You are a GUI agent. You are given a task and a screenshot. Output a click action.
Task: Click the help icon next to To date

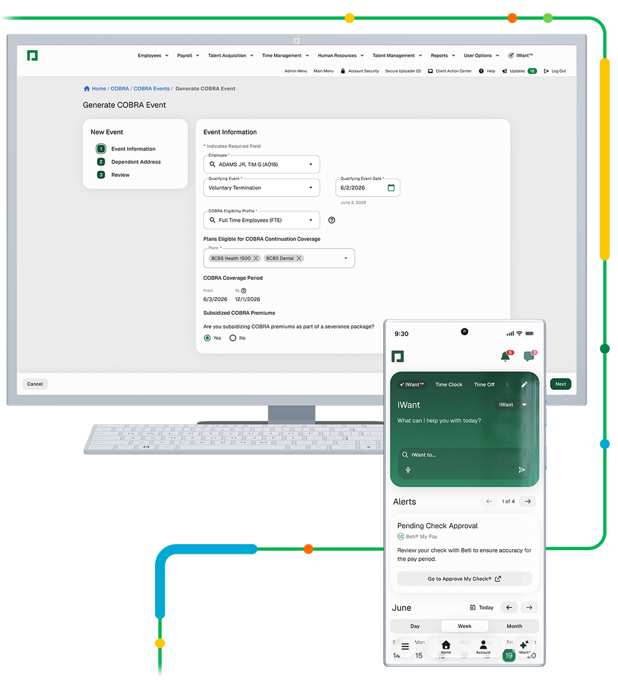244,291
